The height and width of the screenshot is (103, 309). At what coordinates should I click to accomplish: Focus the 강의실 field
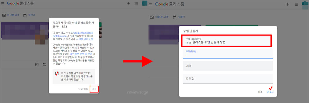pyautogui.click(x=228, y=78)
